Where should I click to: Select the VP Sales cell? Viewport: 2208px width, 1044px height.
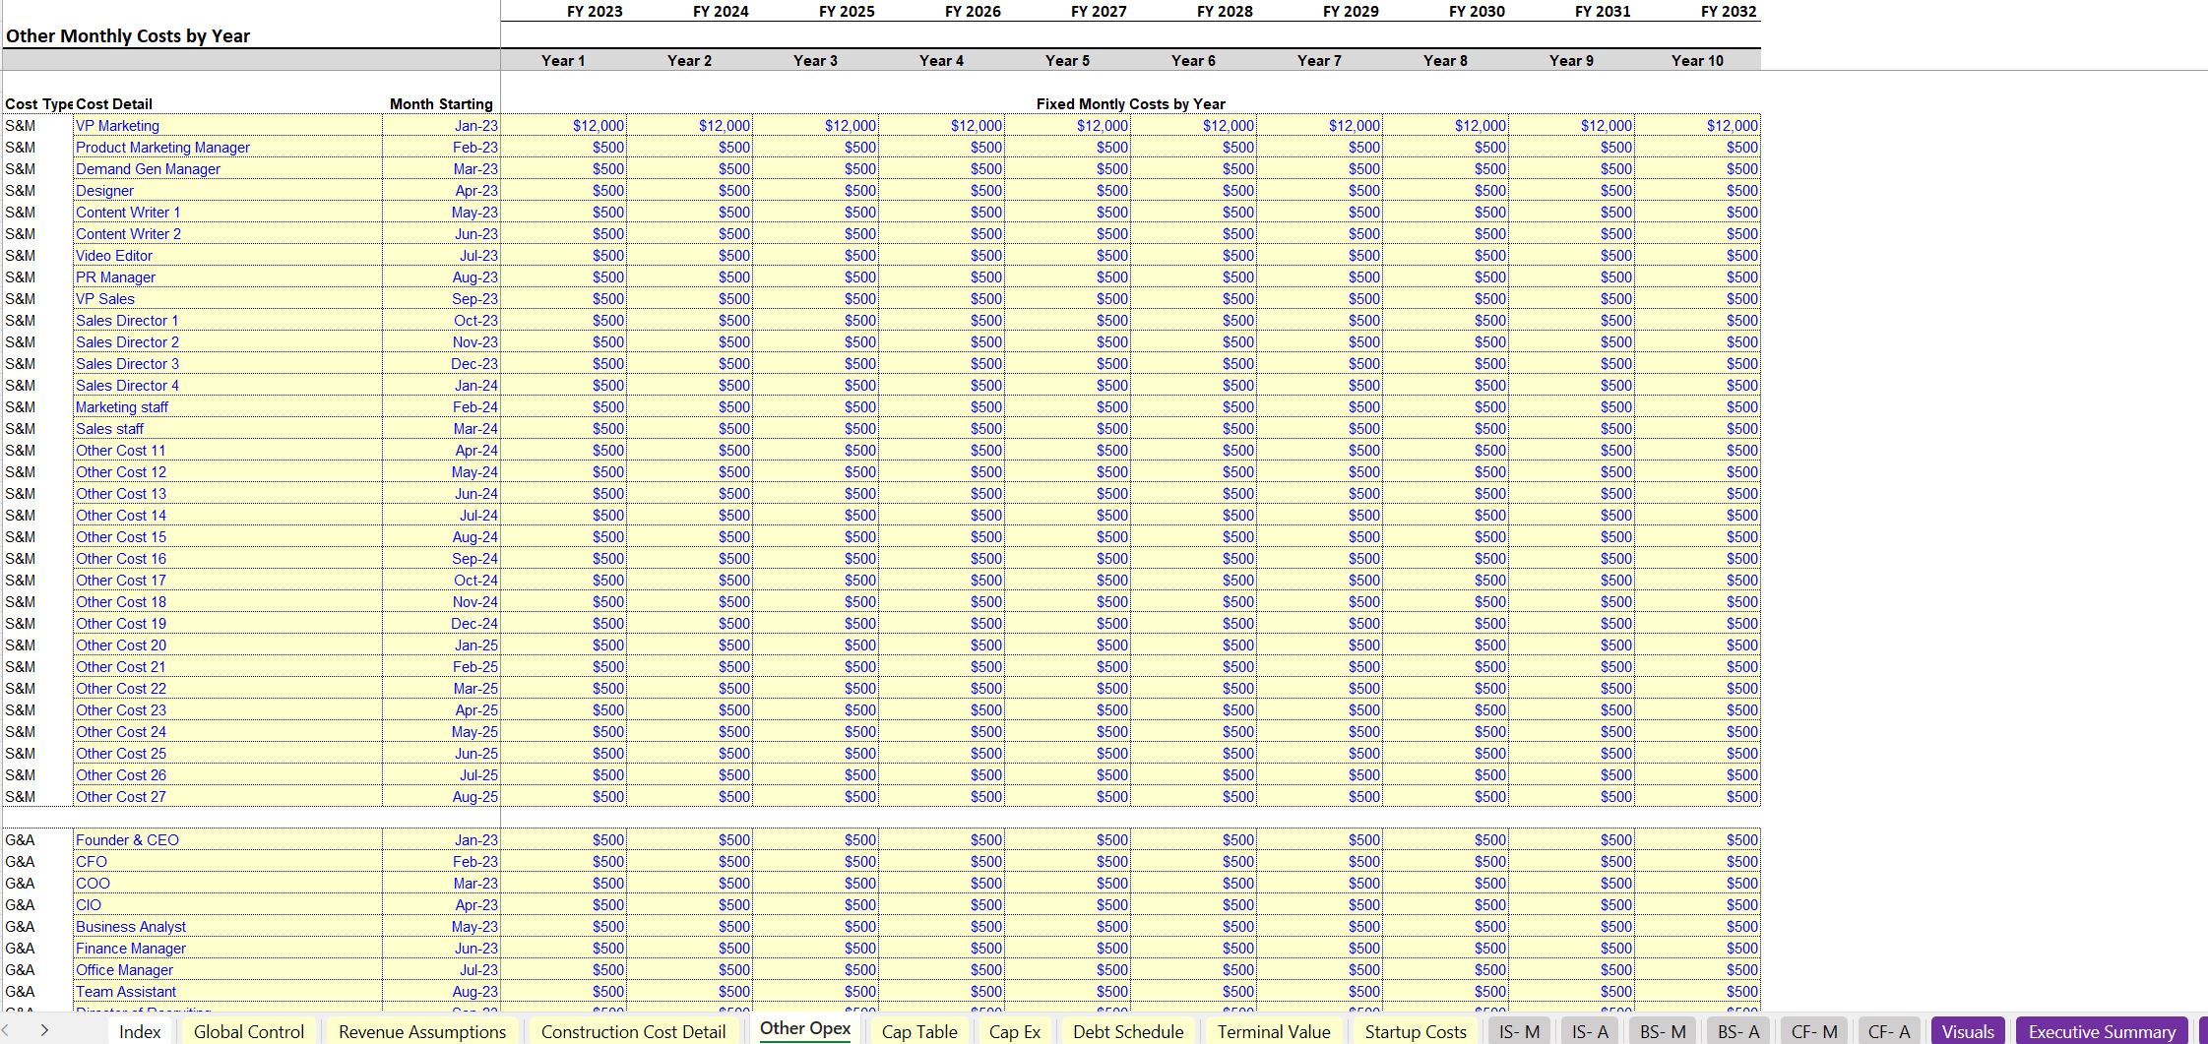click(x=227, y=299)
